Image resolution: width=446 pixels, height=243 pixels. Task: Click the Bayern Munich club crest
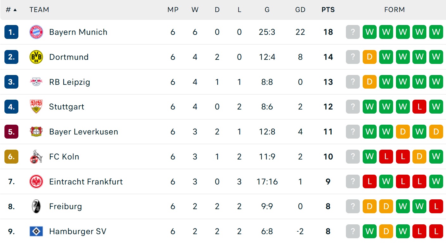pos(36,32)
